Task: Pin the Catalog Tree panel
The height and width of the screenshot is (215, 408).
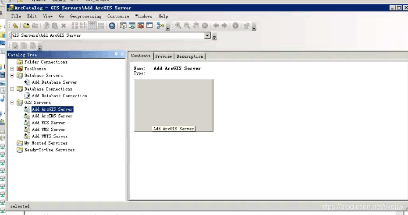Action: [116, 54]
